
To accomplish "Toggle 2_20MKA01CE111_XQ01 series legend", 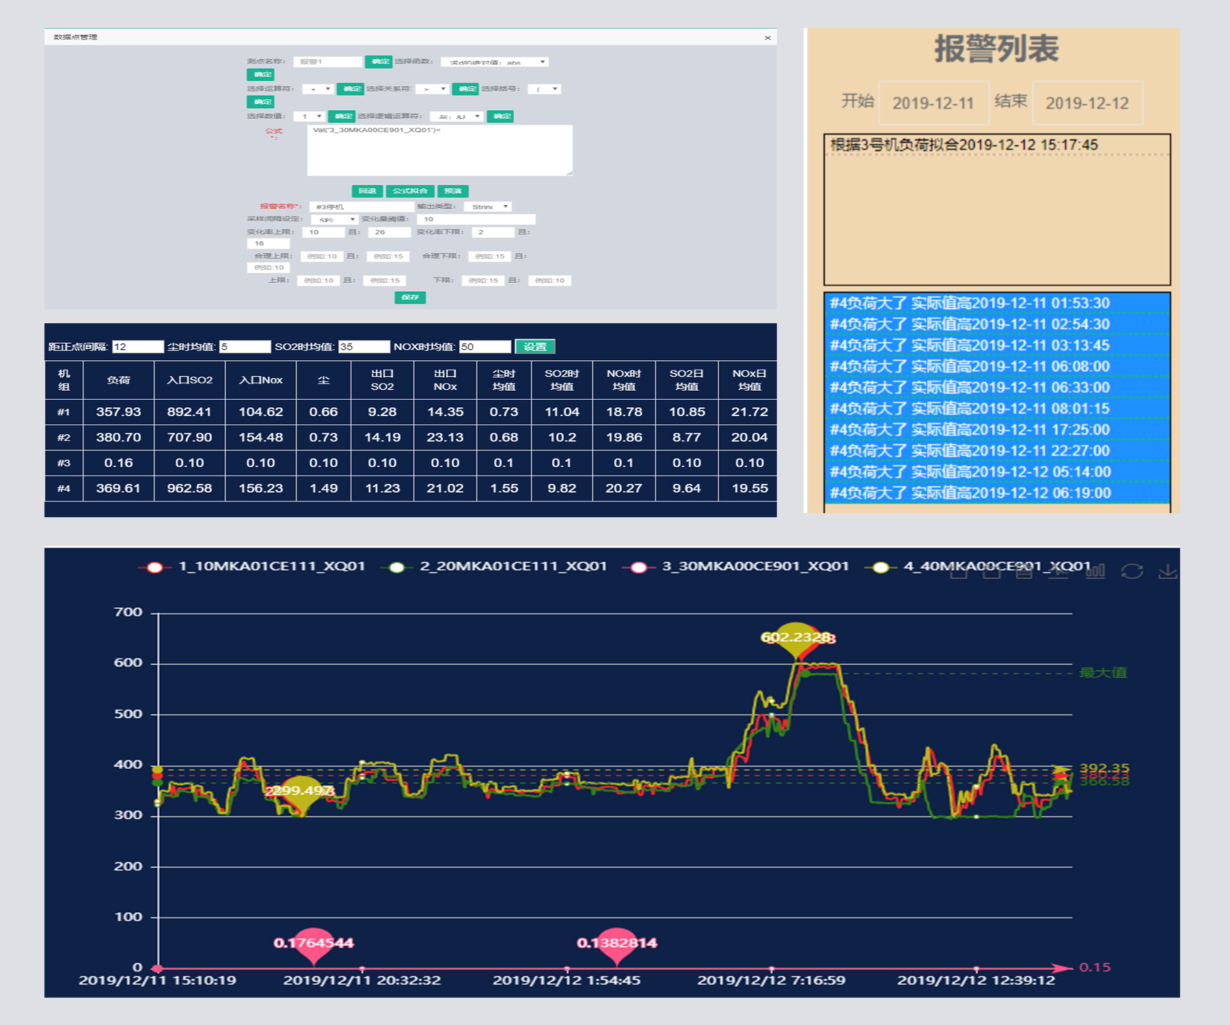I will 494,566.
